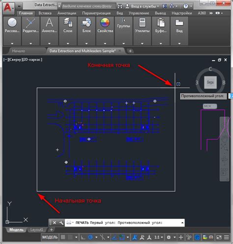Click the help question mark icon
The width and height of the screenshot is (233, 244).
coord(186,6)
